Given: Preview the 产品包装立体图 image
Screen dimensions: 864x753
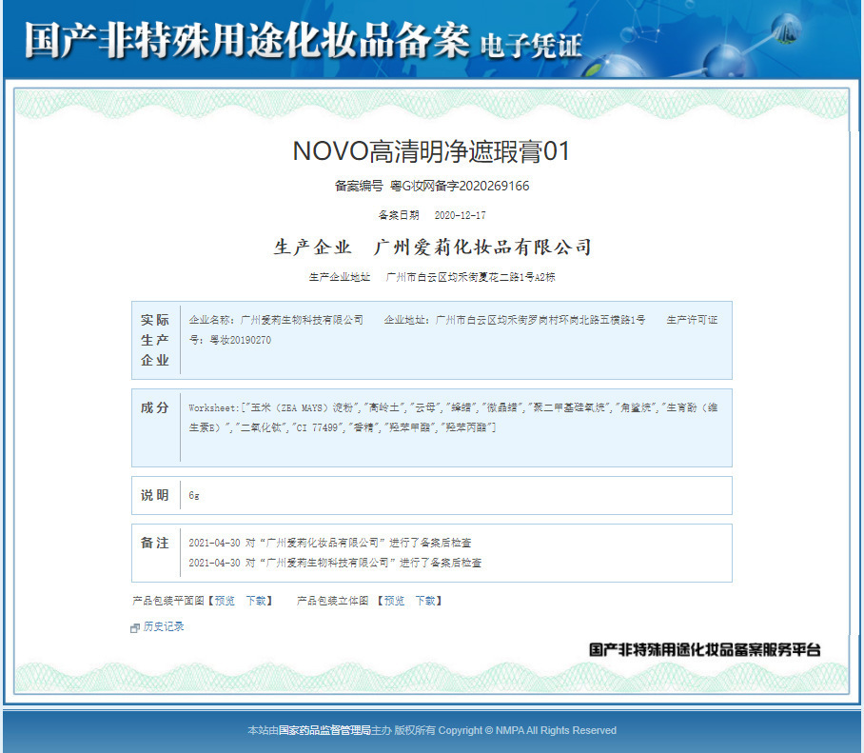Looking at the screenshot, I should 395,601.
